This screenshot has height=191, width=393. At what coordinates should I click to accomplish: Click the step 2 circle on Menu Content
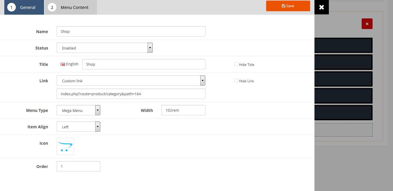[52, 7]
